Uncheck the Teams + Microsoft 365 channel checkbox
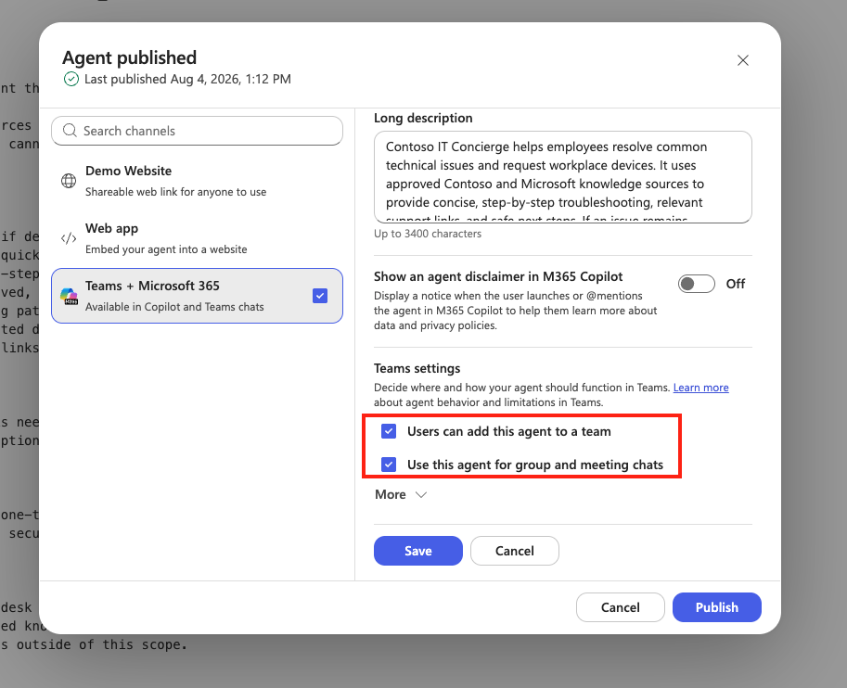Screen dimensions: 847x688 pos(320,296)
